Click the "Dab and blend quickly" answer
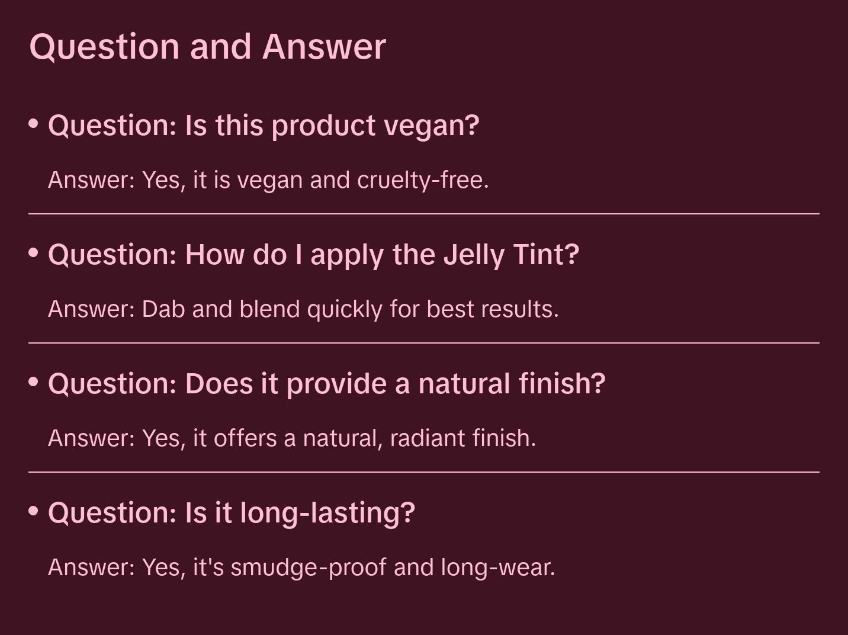The image size is (848, 635). 303,309
